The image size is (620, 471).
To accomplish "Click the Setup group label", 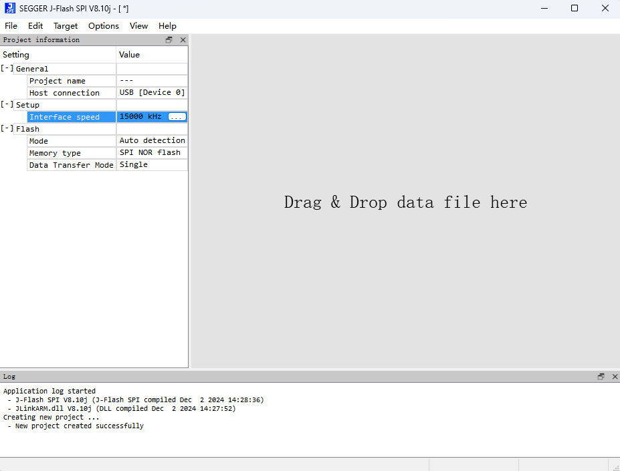I will [x=27, y=105].
